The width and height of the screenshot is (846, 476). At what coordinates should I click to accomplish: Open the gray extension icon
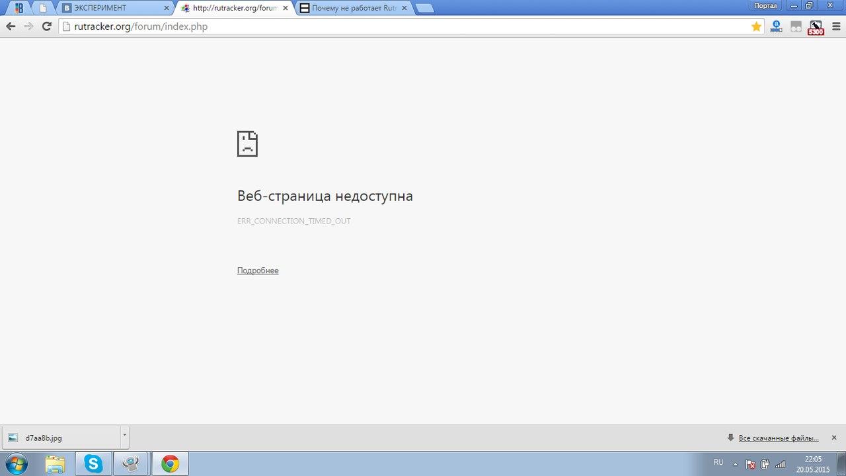pyautogui.click(x=796, y=26)
